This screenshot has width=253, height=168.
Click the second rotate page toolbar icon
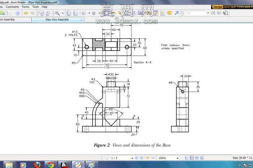48,13
